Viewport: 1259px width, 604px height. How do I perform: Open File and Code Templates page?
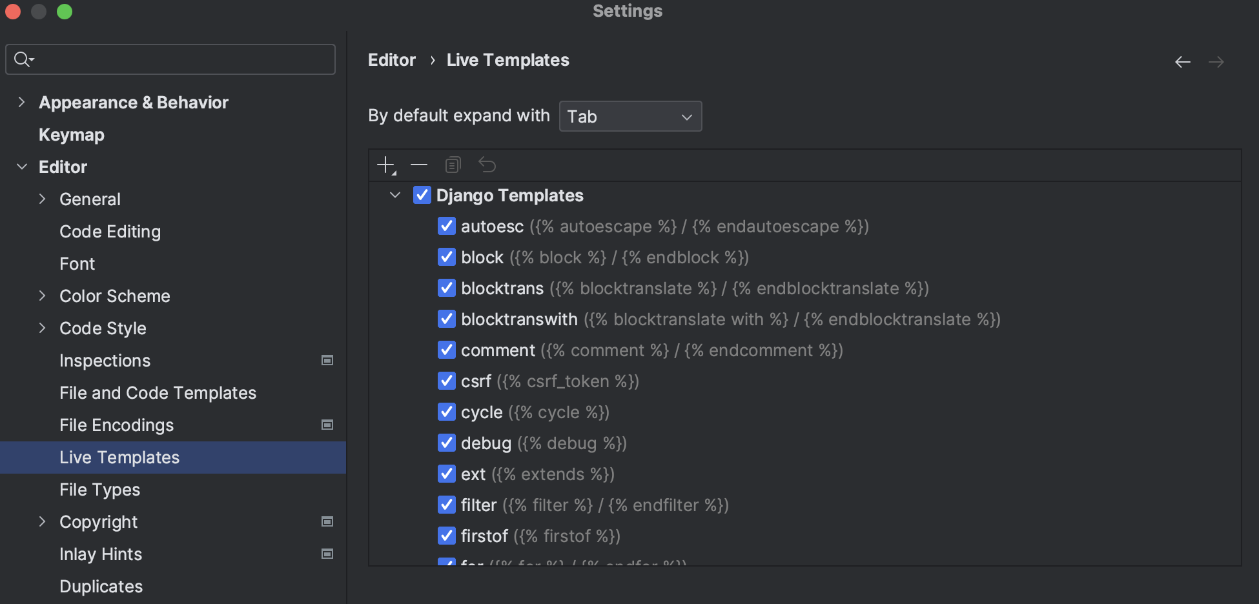[158, 393]
